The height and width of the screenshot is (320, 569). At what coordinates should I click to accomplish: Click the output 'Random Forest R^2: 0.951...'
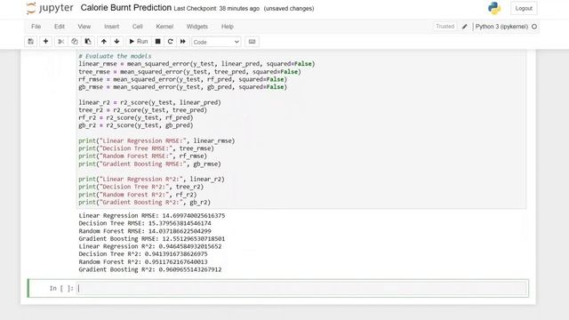[x=143, y=262]
